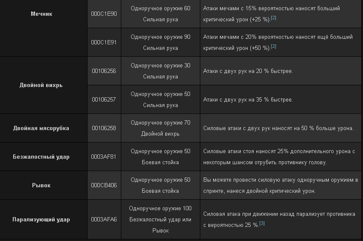This screenshot has height=241, width=363.
Task: Select the Рывок perk name
Action: (41, 185)
